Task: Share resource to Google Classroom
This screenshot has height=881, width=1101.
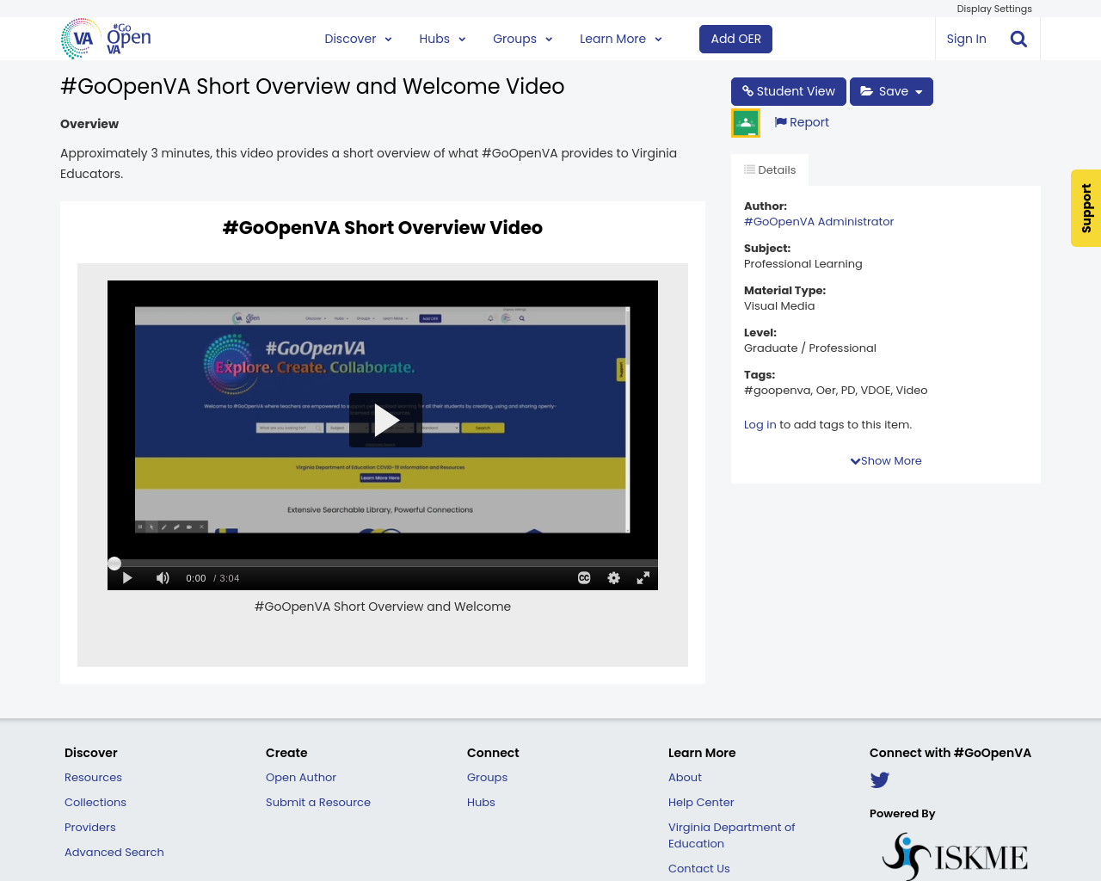Action: click(745, 121)
